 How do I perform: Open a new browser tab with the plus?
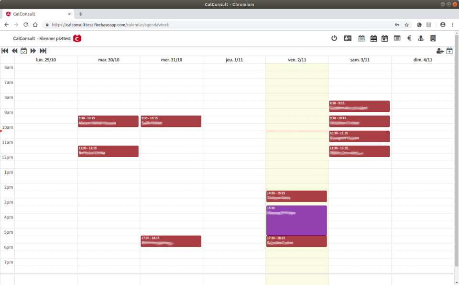(x=80, y=14)
